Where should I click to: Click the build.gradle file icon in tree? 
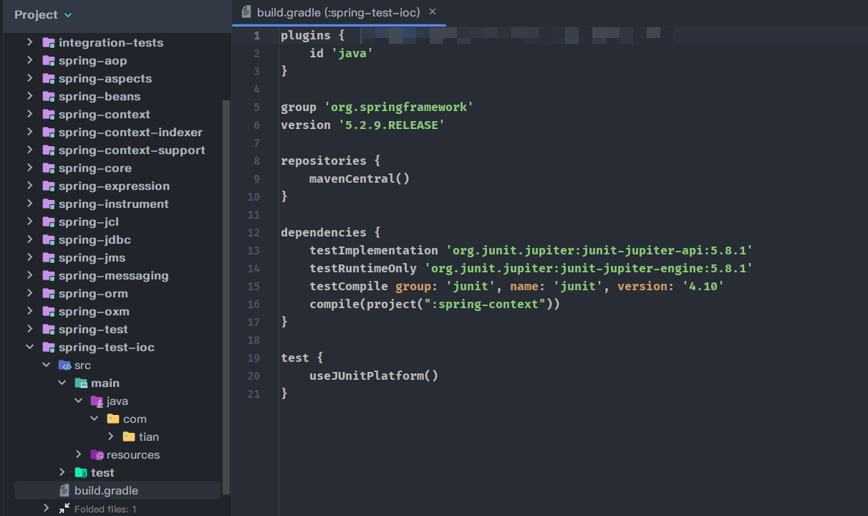[x=64, y=490]
